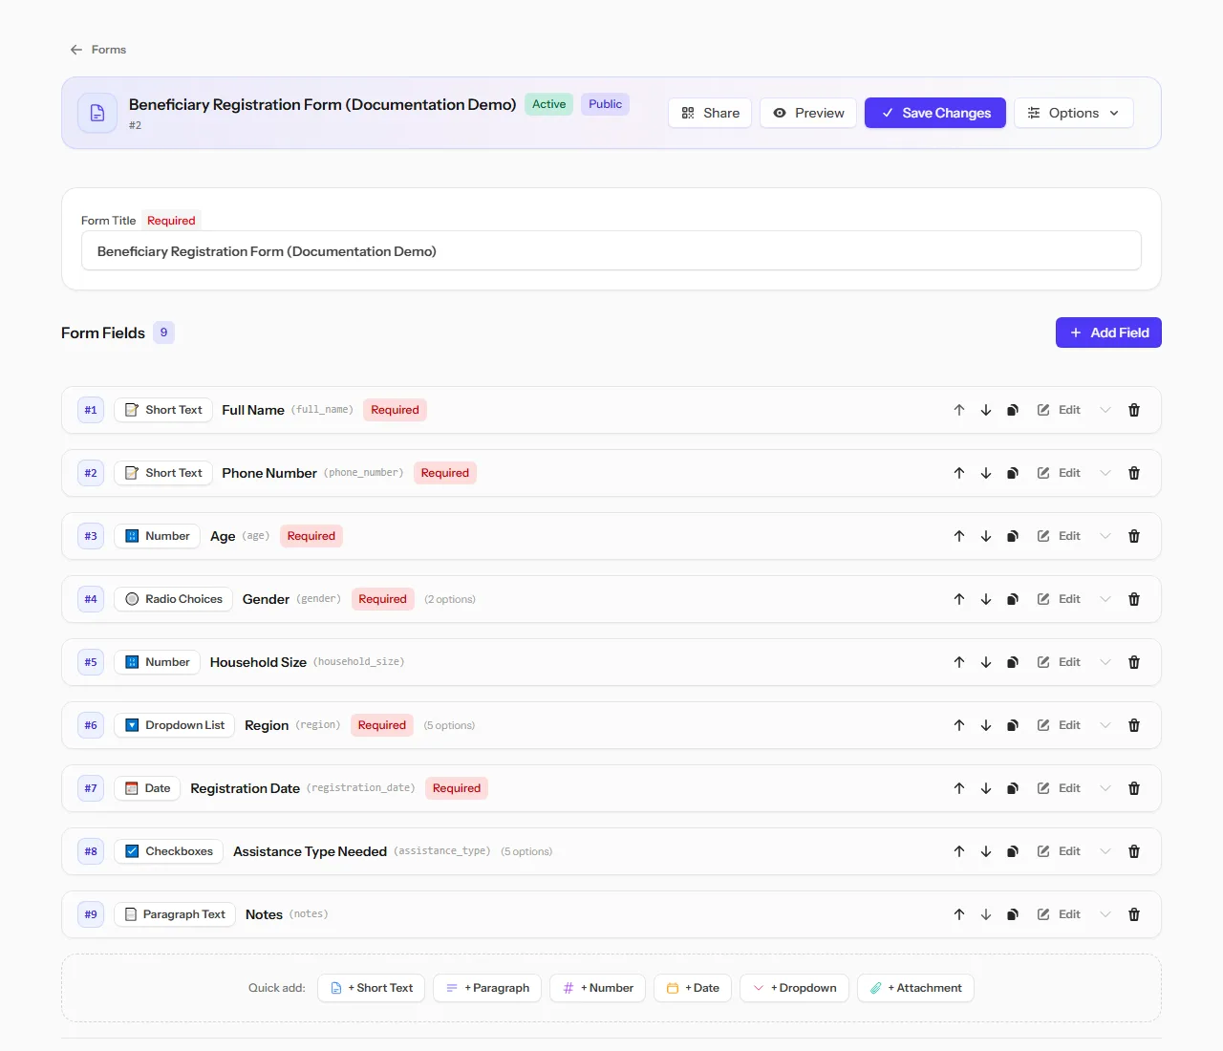Expand the Region field details

point(1105,725)
